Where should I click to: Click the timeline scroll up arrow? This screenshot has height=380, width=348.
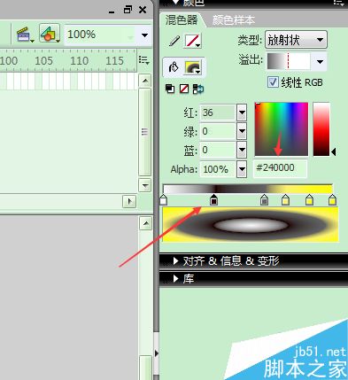(145, 81)
